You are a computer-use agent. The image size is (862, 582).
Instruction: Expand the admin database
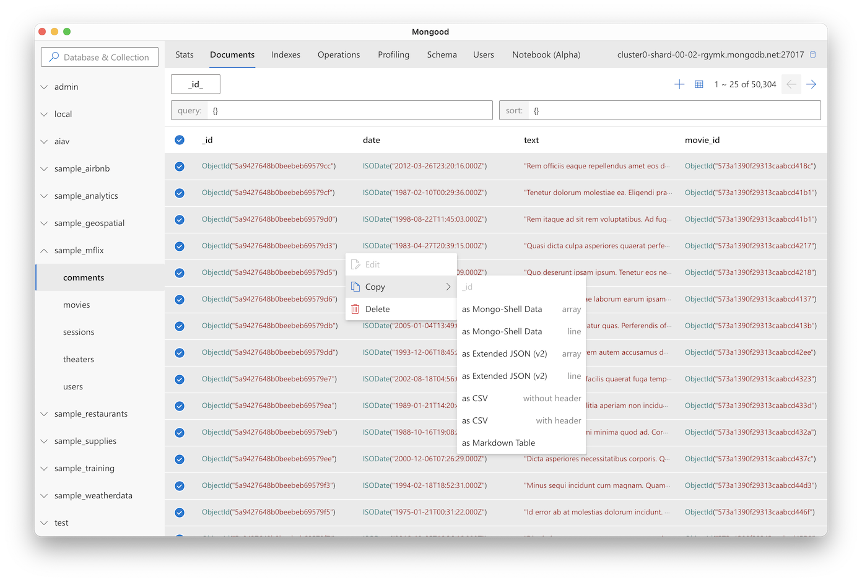pos(44,87)
